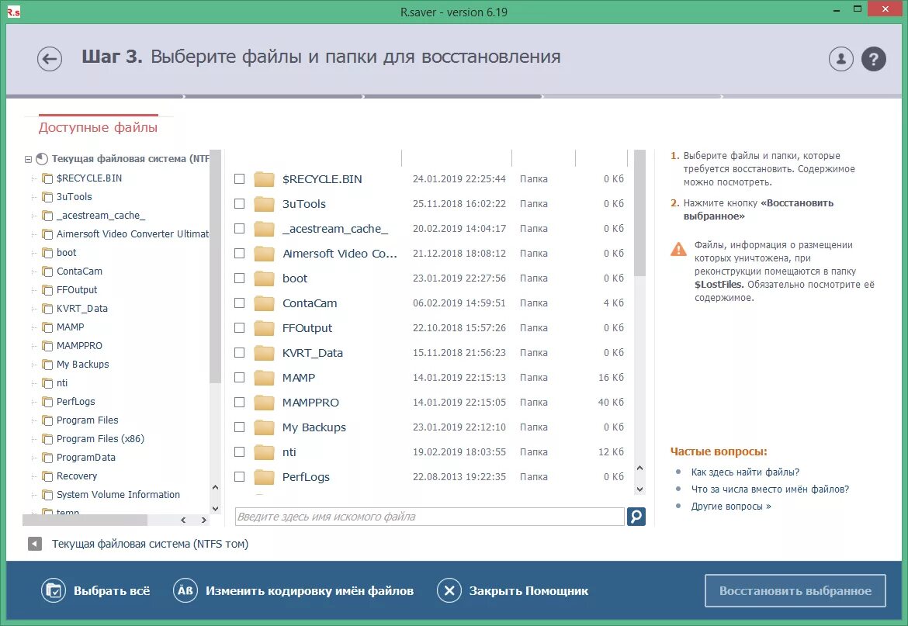Viewport: 908px width, 626px height.
Task: Click the FFOutput folder icon in list
Action: coord(264,328)
